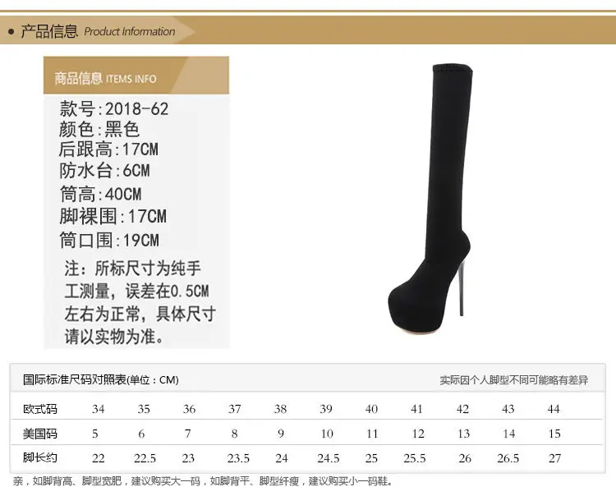Screen dimensions: 616x496
Task: Select the 筒口围:19CM line
Action: (109, 240)
